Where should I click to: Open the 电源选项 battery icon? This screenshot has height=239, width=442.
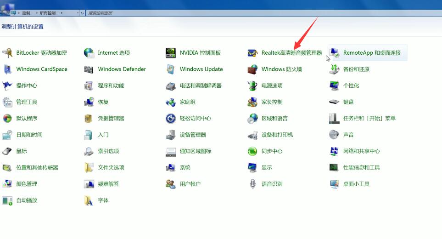click(252, 85)
